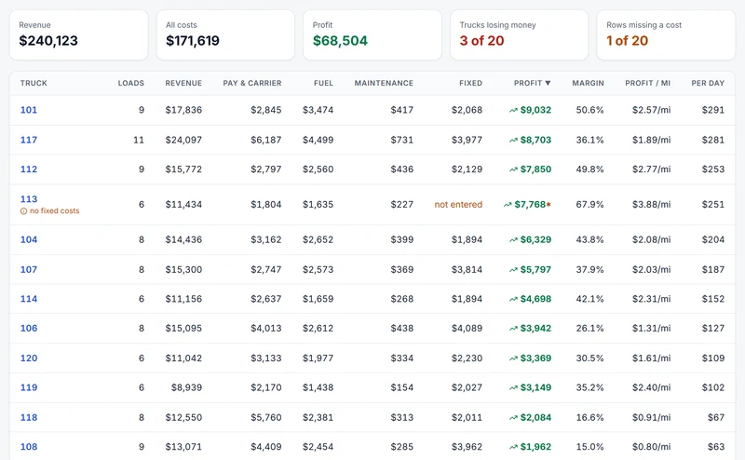
Task: Click the trend arrow next to $6,329 profit
Action: point(513,240)
